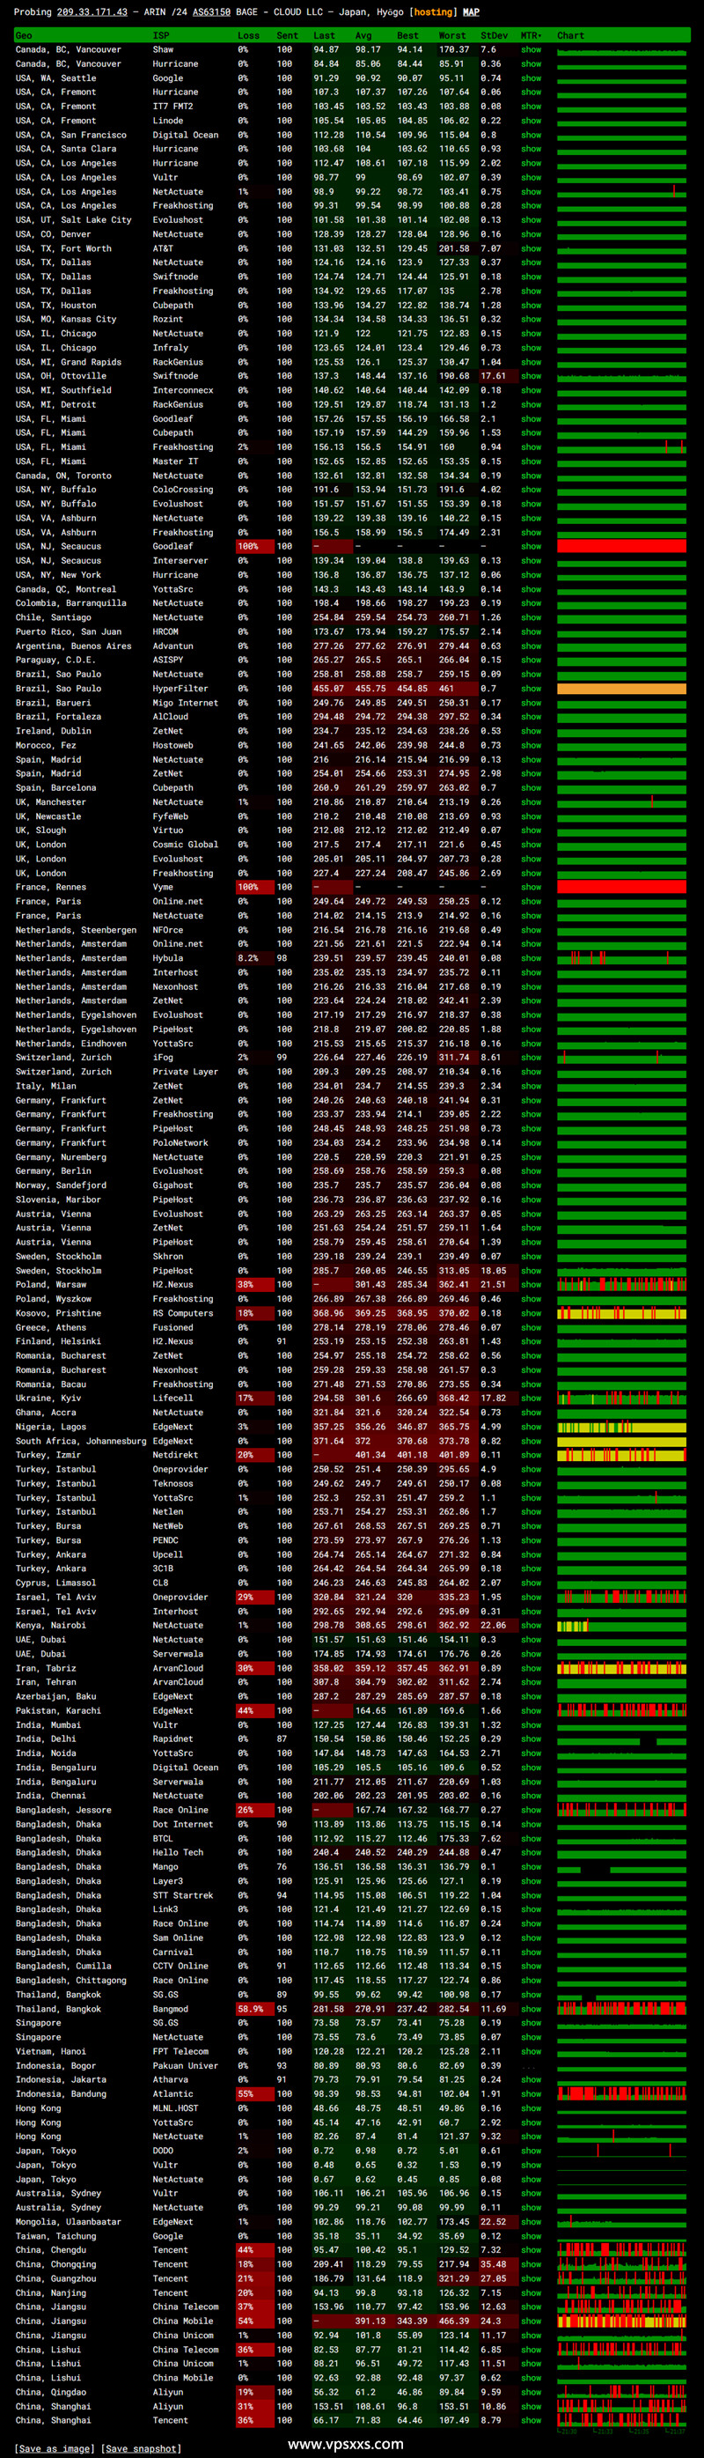
Task: Show MTR for FPT Telecom Hanoi row
Action: click(531, 2051)
